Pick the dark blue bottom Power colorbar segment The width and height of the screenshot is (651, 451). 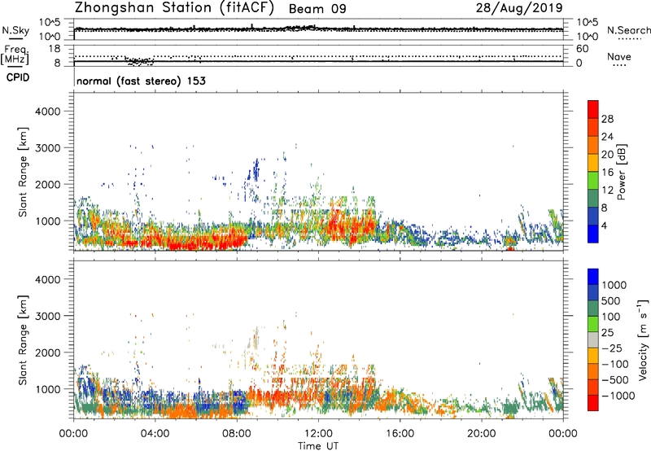[593, 232]
